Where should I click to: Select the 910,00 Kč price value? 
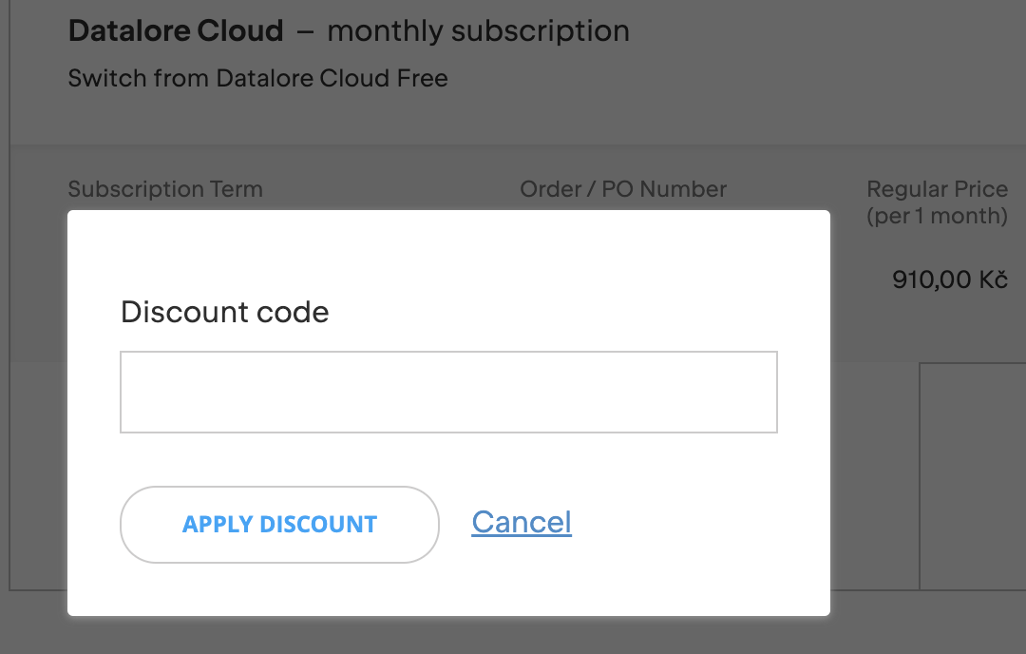(x=950, y=279)
